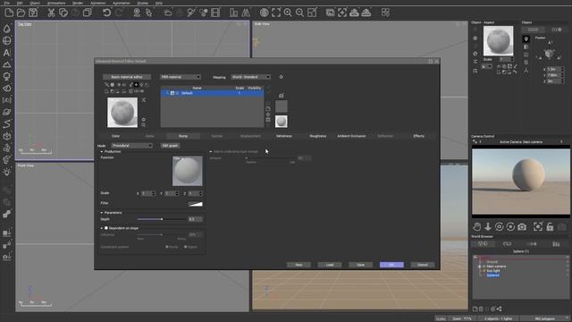The image size is (572, 322).
Task: Click the small sphere thumbnail below gray swatch
Action: point(282,122)
